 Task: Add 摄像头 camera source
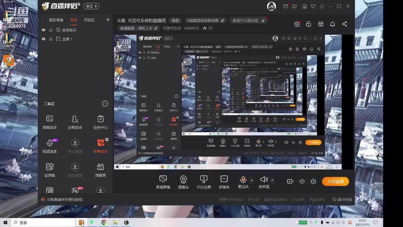tap(183, 182)
